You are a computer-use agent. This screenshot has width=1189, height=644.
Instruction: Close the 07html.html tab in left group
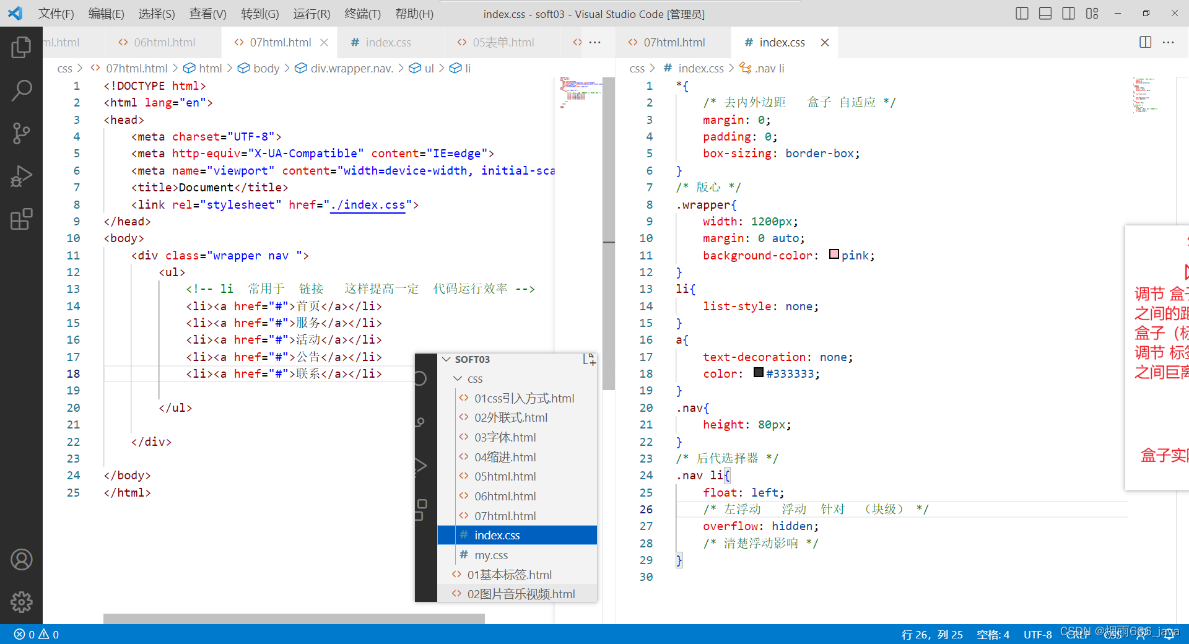pyautogui.click(x=324, y=42)
